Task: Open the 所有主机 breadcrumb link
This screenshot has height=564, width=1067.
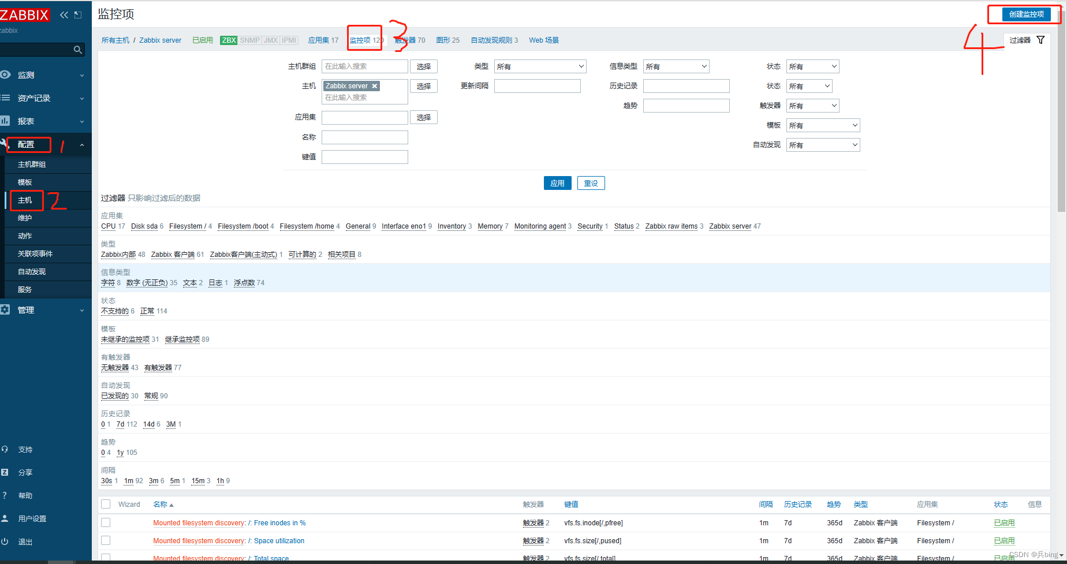Action: [x=115, y=40]
